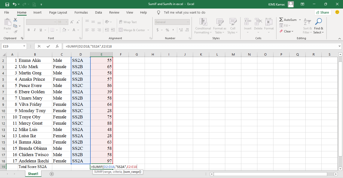Switch to the Formulas ribbon tab

[x=81, y=12]
